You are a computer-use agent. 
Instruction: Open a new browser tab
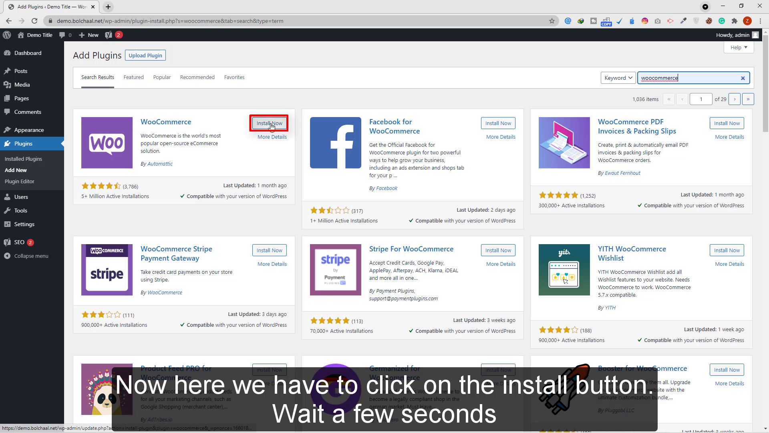(108, 7)
